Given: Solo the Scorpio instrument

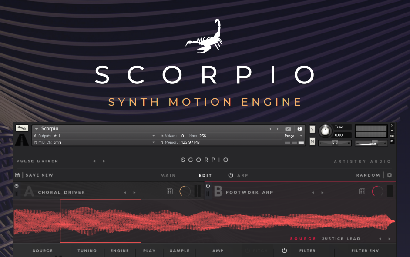Looking at the screenshot, I should click(x=312, y=129).
